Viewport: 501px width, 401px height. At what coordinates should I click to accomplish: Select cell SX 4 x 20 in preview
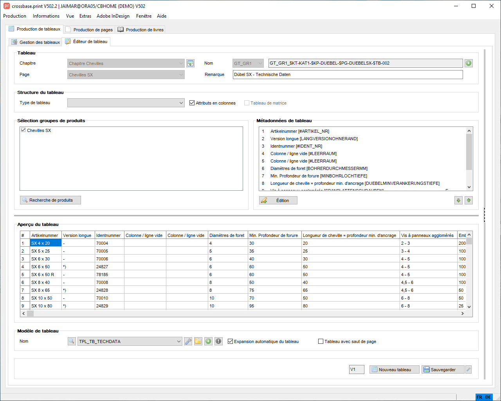pos(45,243)
